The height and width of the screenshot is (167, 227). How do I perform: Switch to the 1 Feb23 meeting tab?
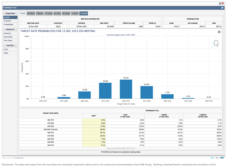pos(22,13)
